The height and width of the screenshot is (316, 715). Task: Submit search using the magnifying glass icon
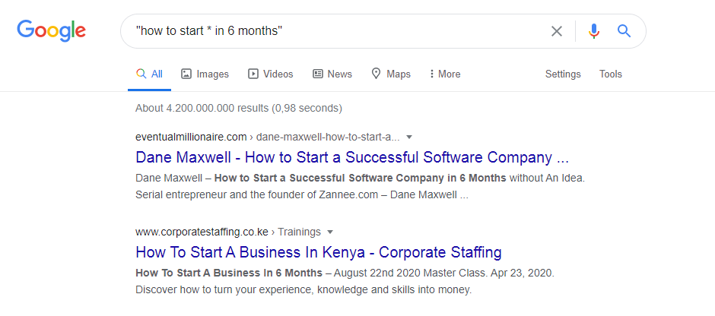(x=624, y=31)
